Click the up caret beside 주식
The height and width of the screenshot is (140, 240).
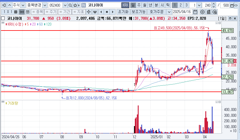10,5
